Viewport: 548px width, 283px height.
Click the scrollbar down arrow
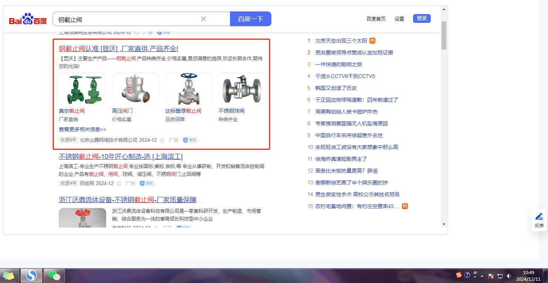(x=444, y=224)
